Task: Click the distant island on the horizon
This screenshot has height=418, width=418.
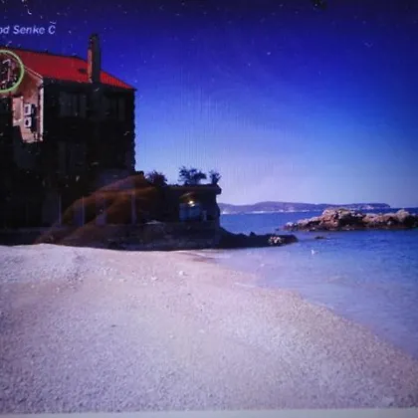Action: tap(304, 207)
